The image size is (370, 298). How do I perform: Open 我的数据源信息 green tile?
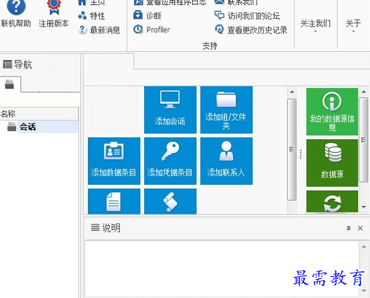pos(332,112)
